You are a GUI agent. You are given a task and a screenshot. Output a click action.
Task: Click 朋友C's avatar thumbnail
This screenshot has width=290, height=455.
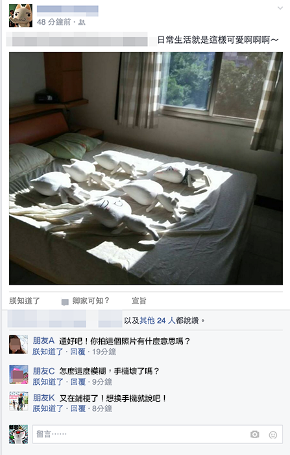click(19, 374)
